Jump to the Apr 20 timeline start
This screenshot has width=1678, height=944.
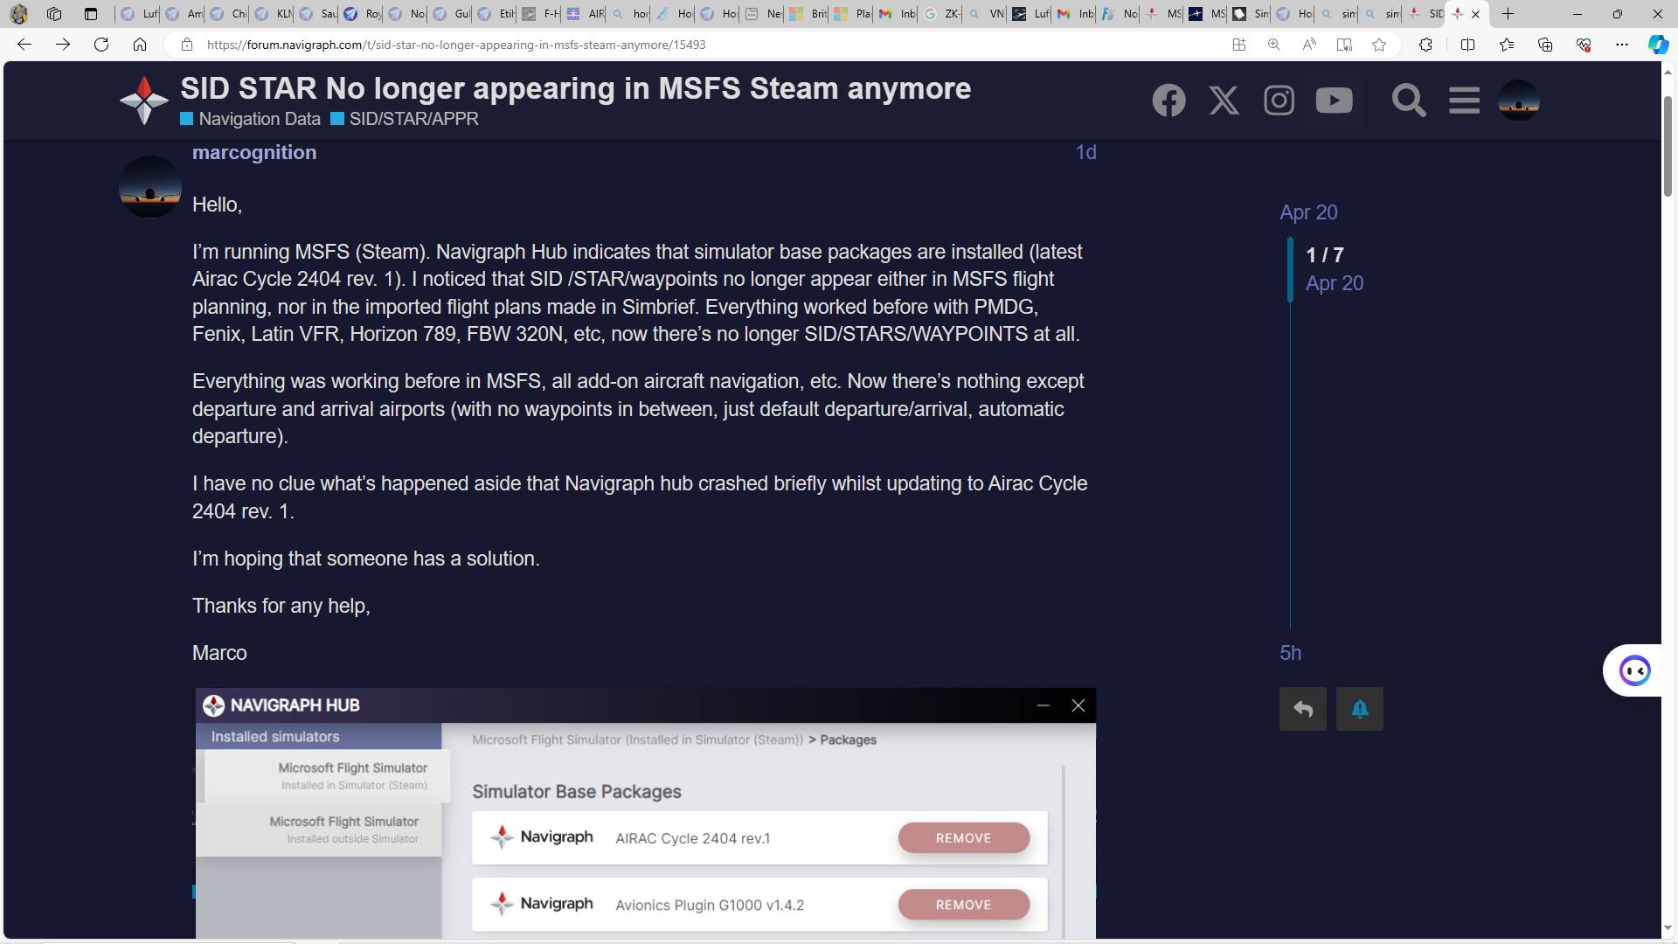1308,212
